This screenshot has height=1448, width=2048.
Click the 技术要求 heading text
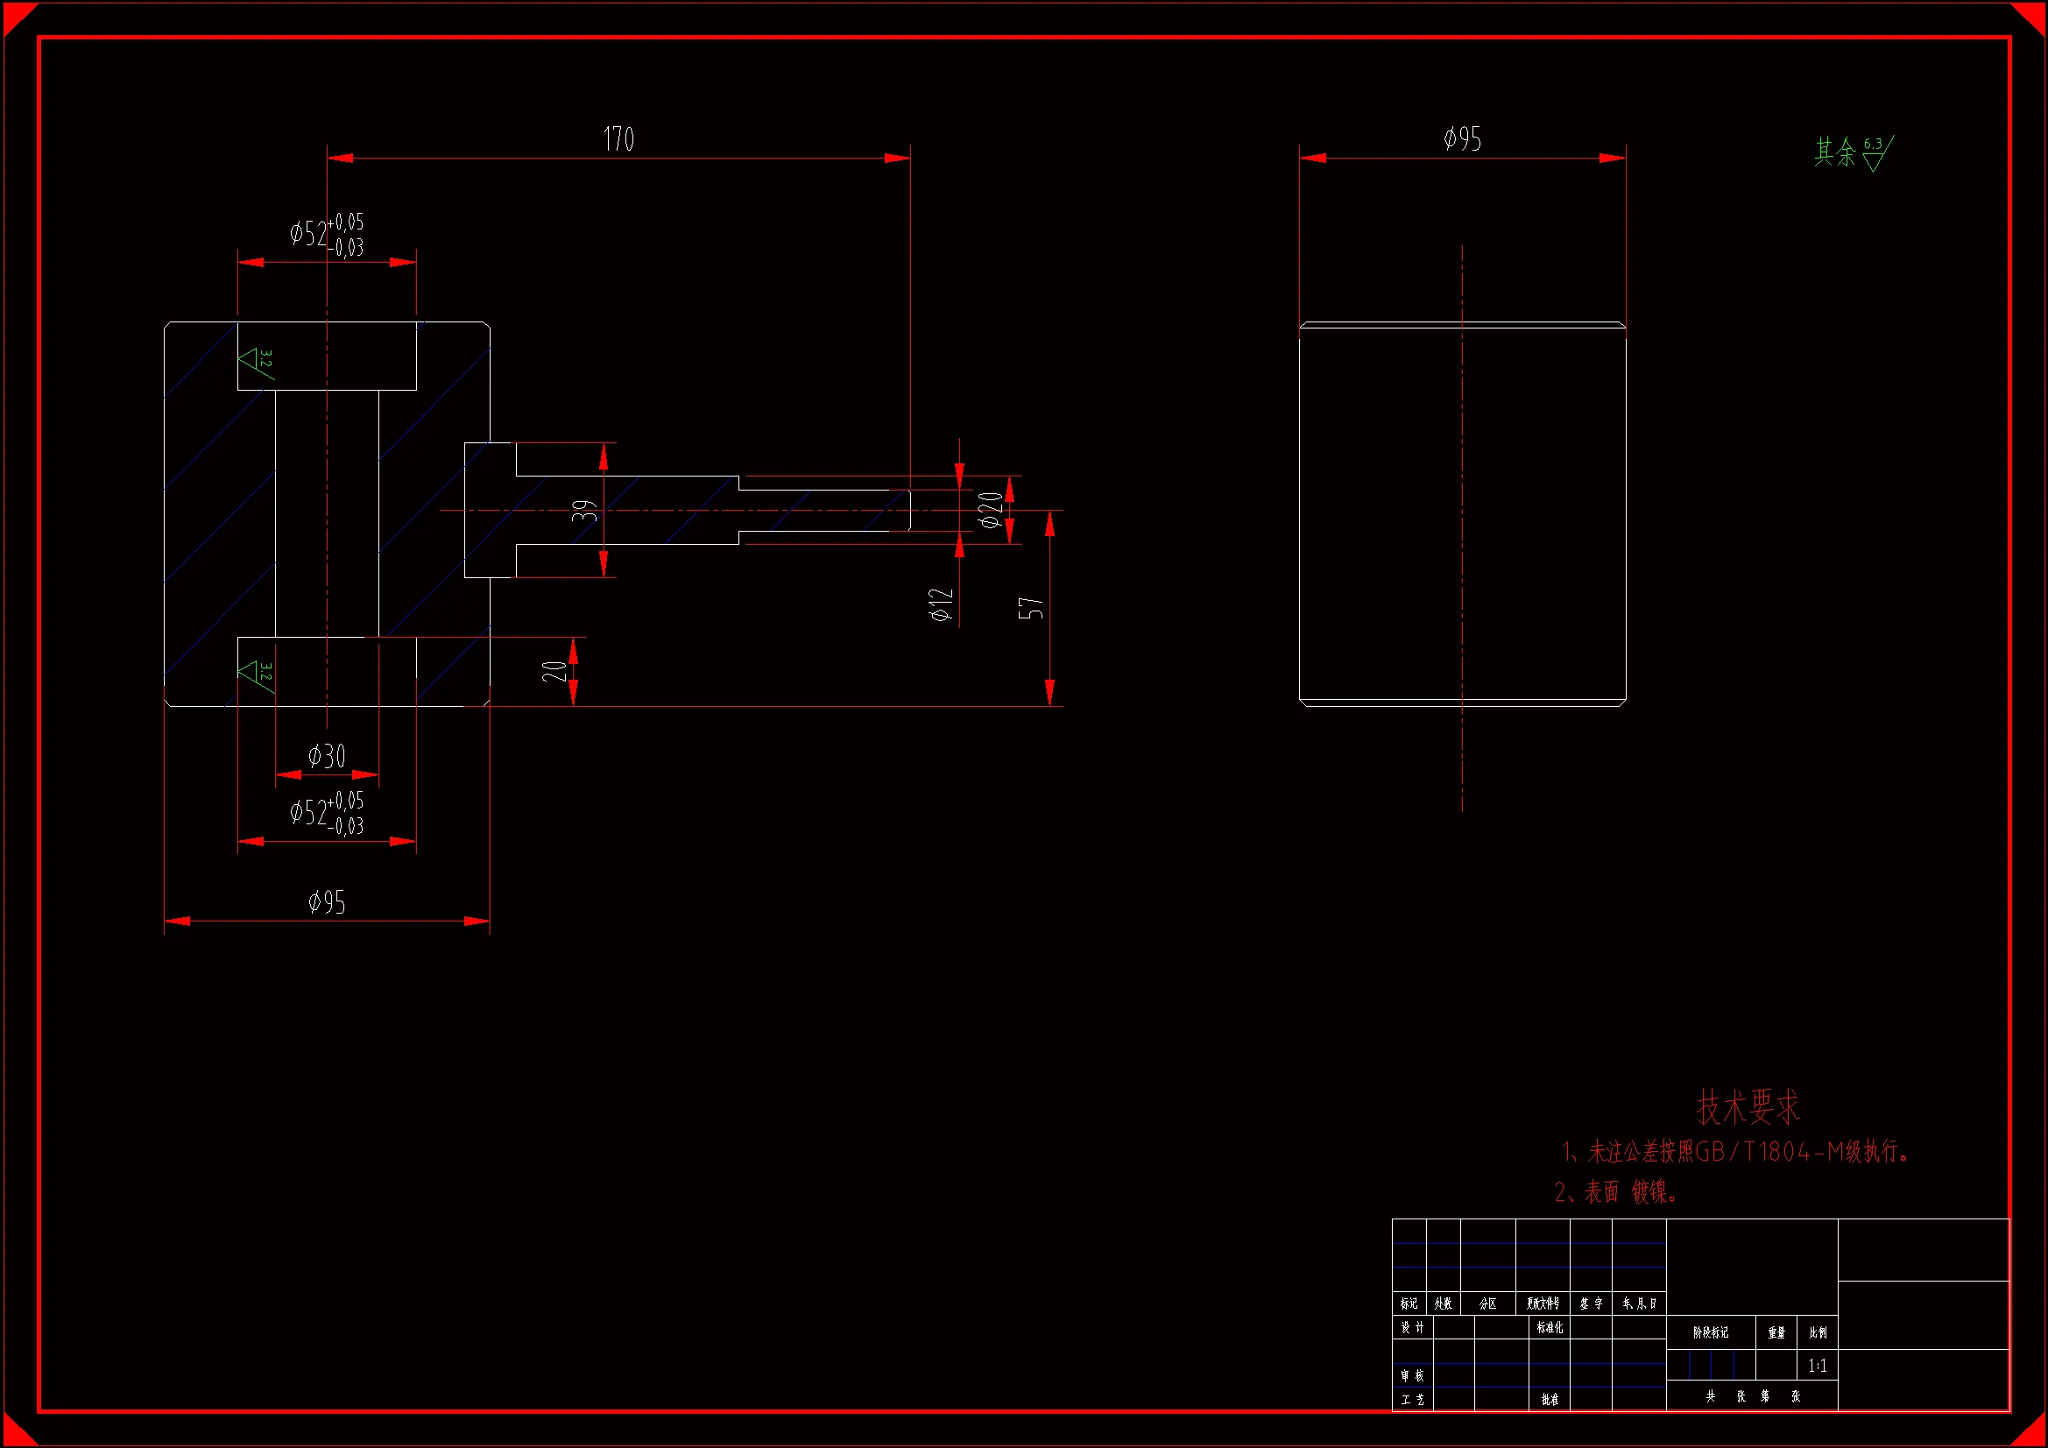(1748, 1107)
